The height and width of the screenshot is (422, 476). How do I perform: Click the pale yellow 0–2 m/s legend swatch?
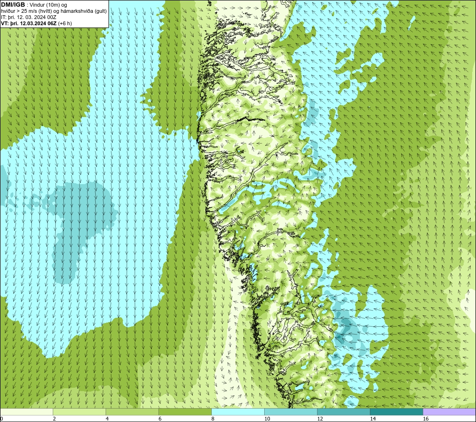click(27, 412)
